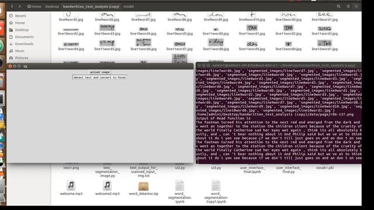Image resolution: width=374 pixels, height=210 pixels.
Task: Select line11word1.jpg thumbnail
Action: tap(252, 28)
